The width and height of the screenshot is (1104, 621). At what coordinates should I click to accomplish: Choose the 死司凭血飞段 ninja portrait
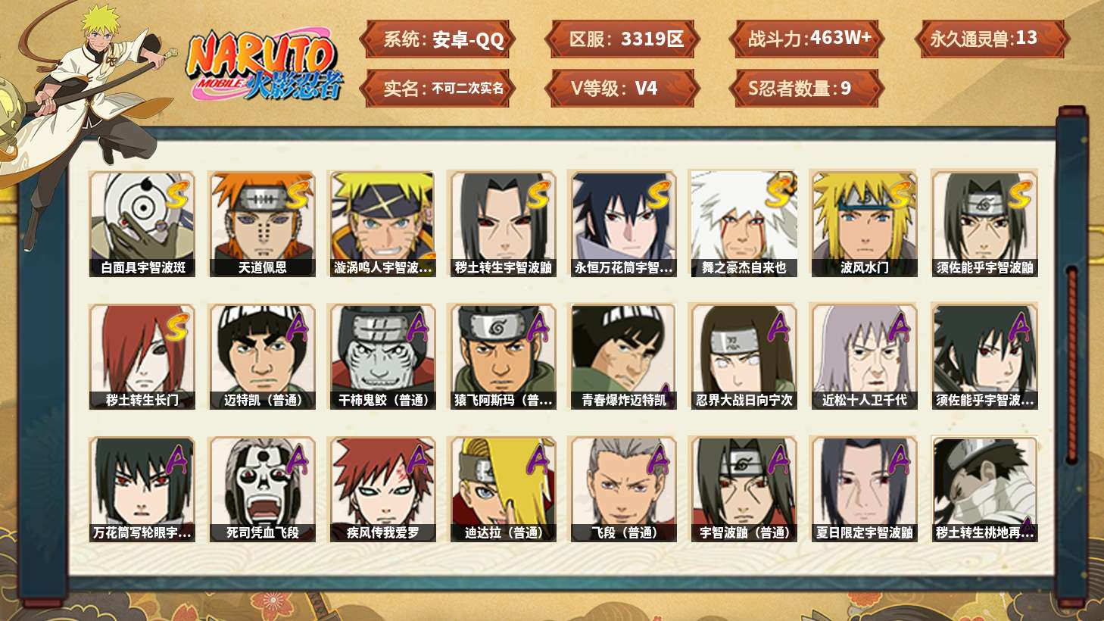262,489
